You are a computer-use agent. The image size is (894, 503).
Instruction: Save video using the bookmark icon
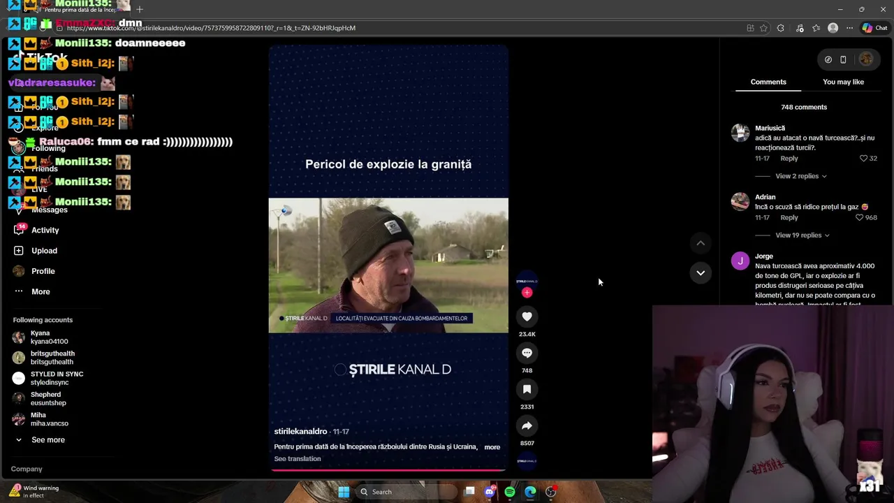(527, 389)
